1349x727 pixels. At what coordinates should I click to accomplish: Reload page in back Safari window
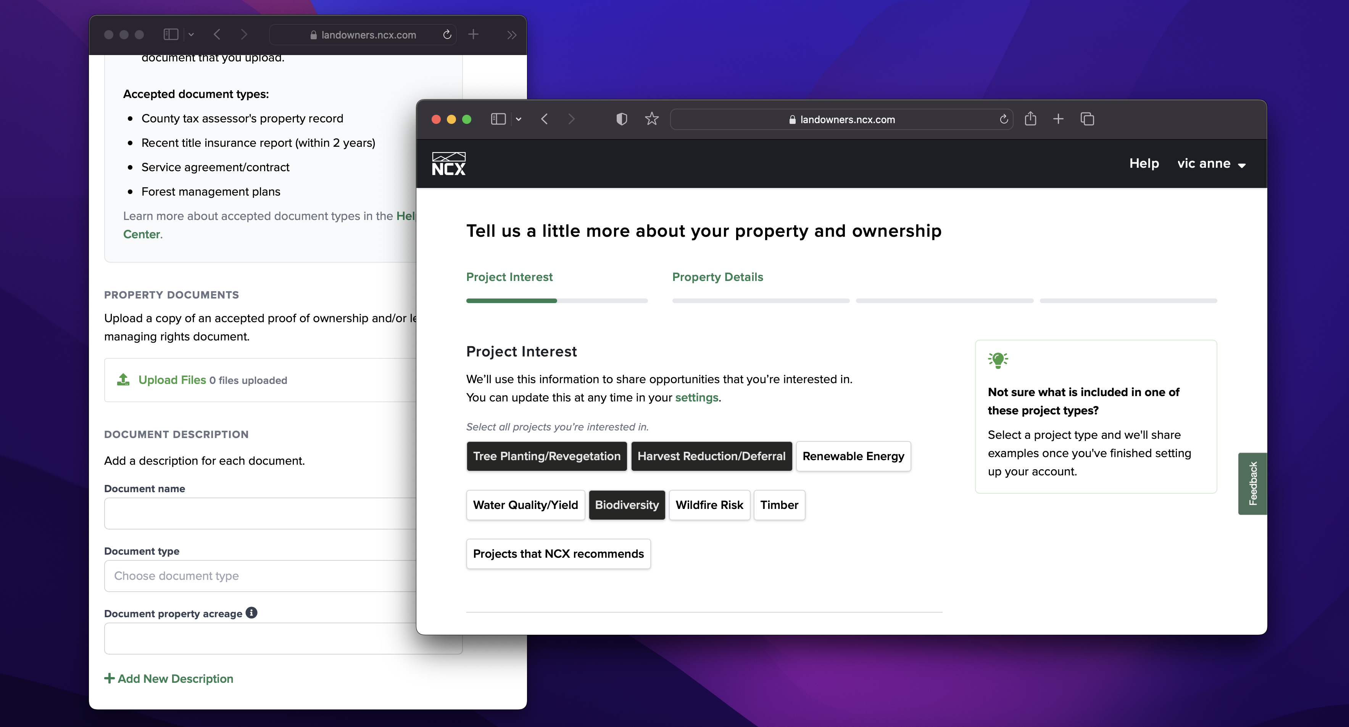tap(447, 35)
